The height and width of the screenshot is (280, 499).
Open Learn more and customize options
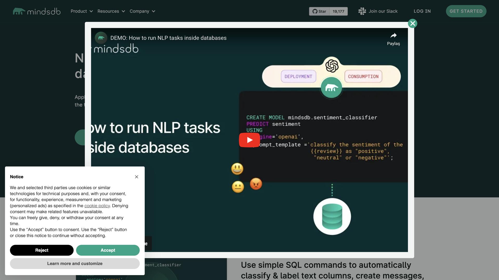pyautogui.click(x=75, y=263)
